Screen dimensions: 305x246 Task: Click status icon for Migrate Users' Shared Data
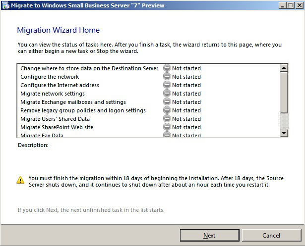click(x=167, y=119)
